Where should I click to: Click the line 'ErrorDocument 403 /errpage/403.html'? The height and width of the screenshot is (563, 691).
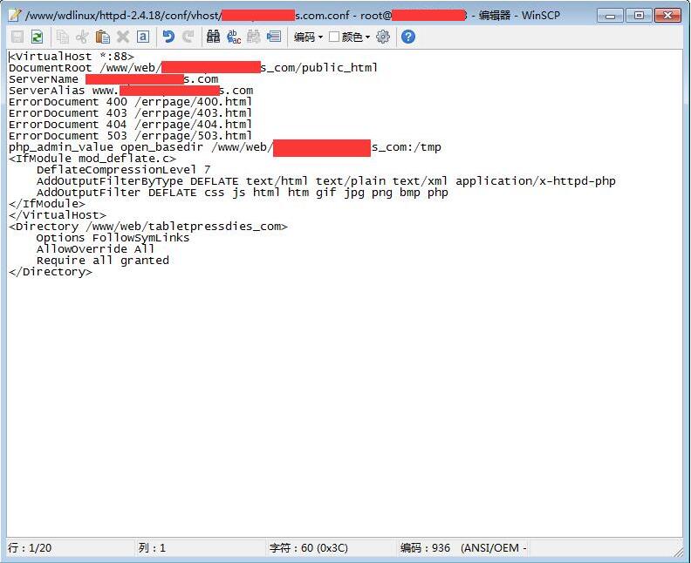pos(131,113)
